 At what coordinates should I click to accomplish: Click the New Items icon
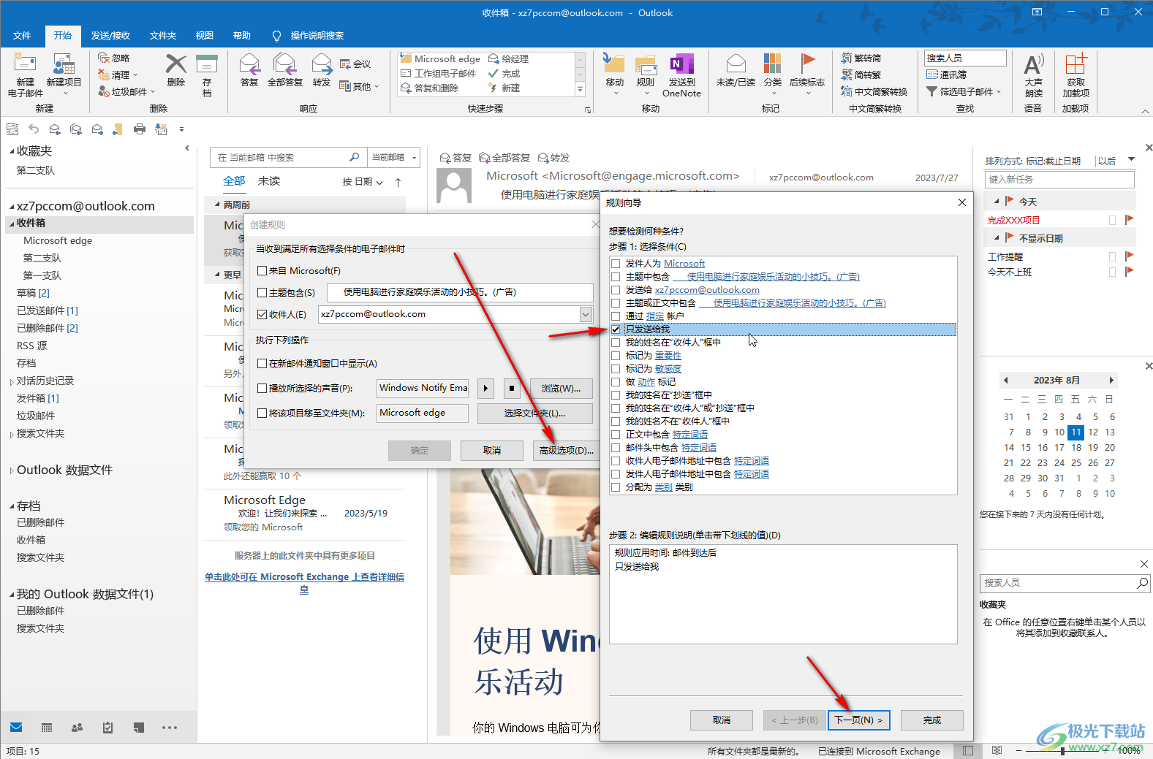pos(64,64)
